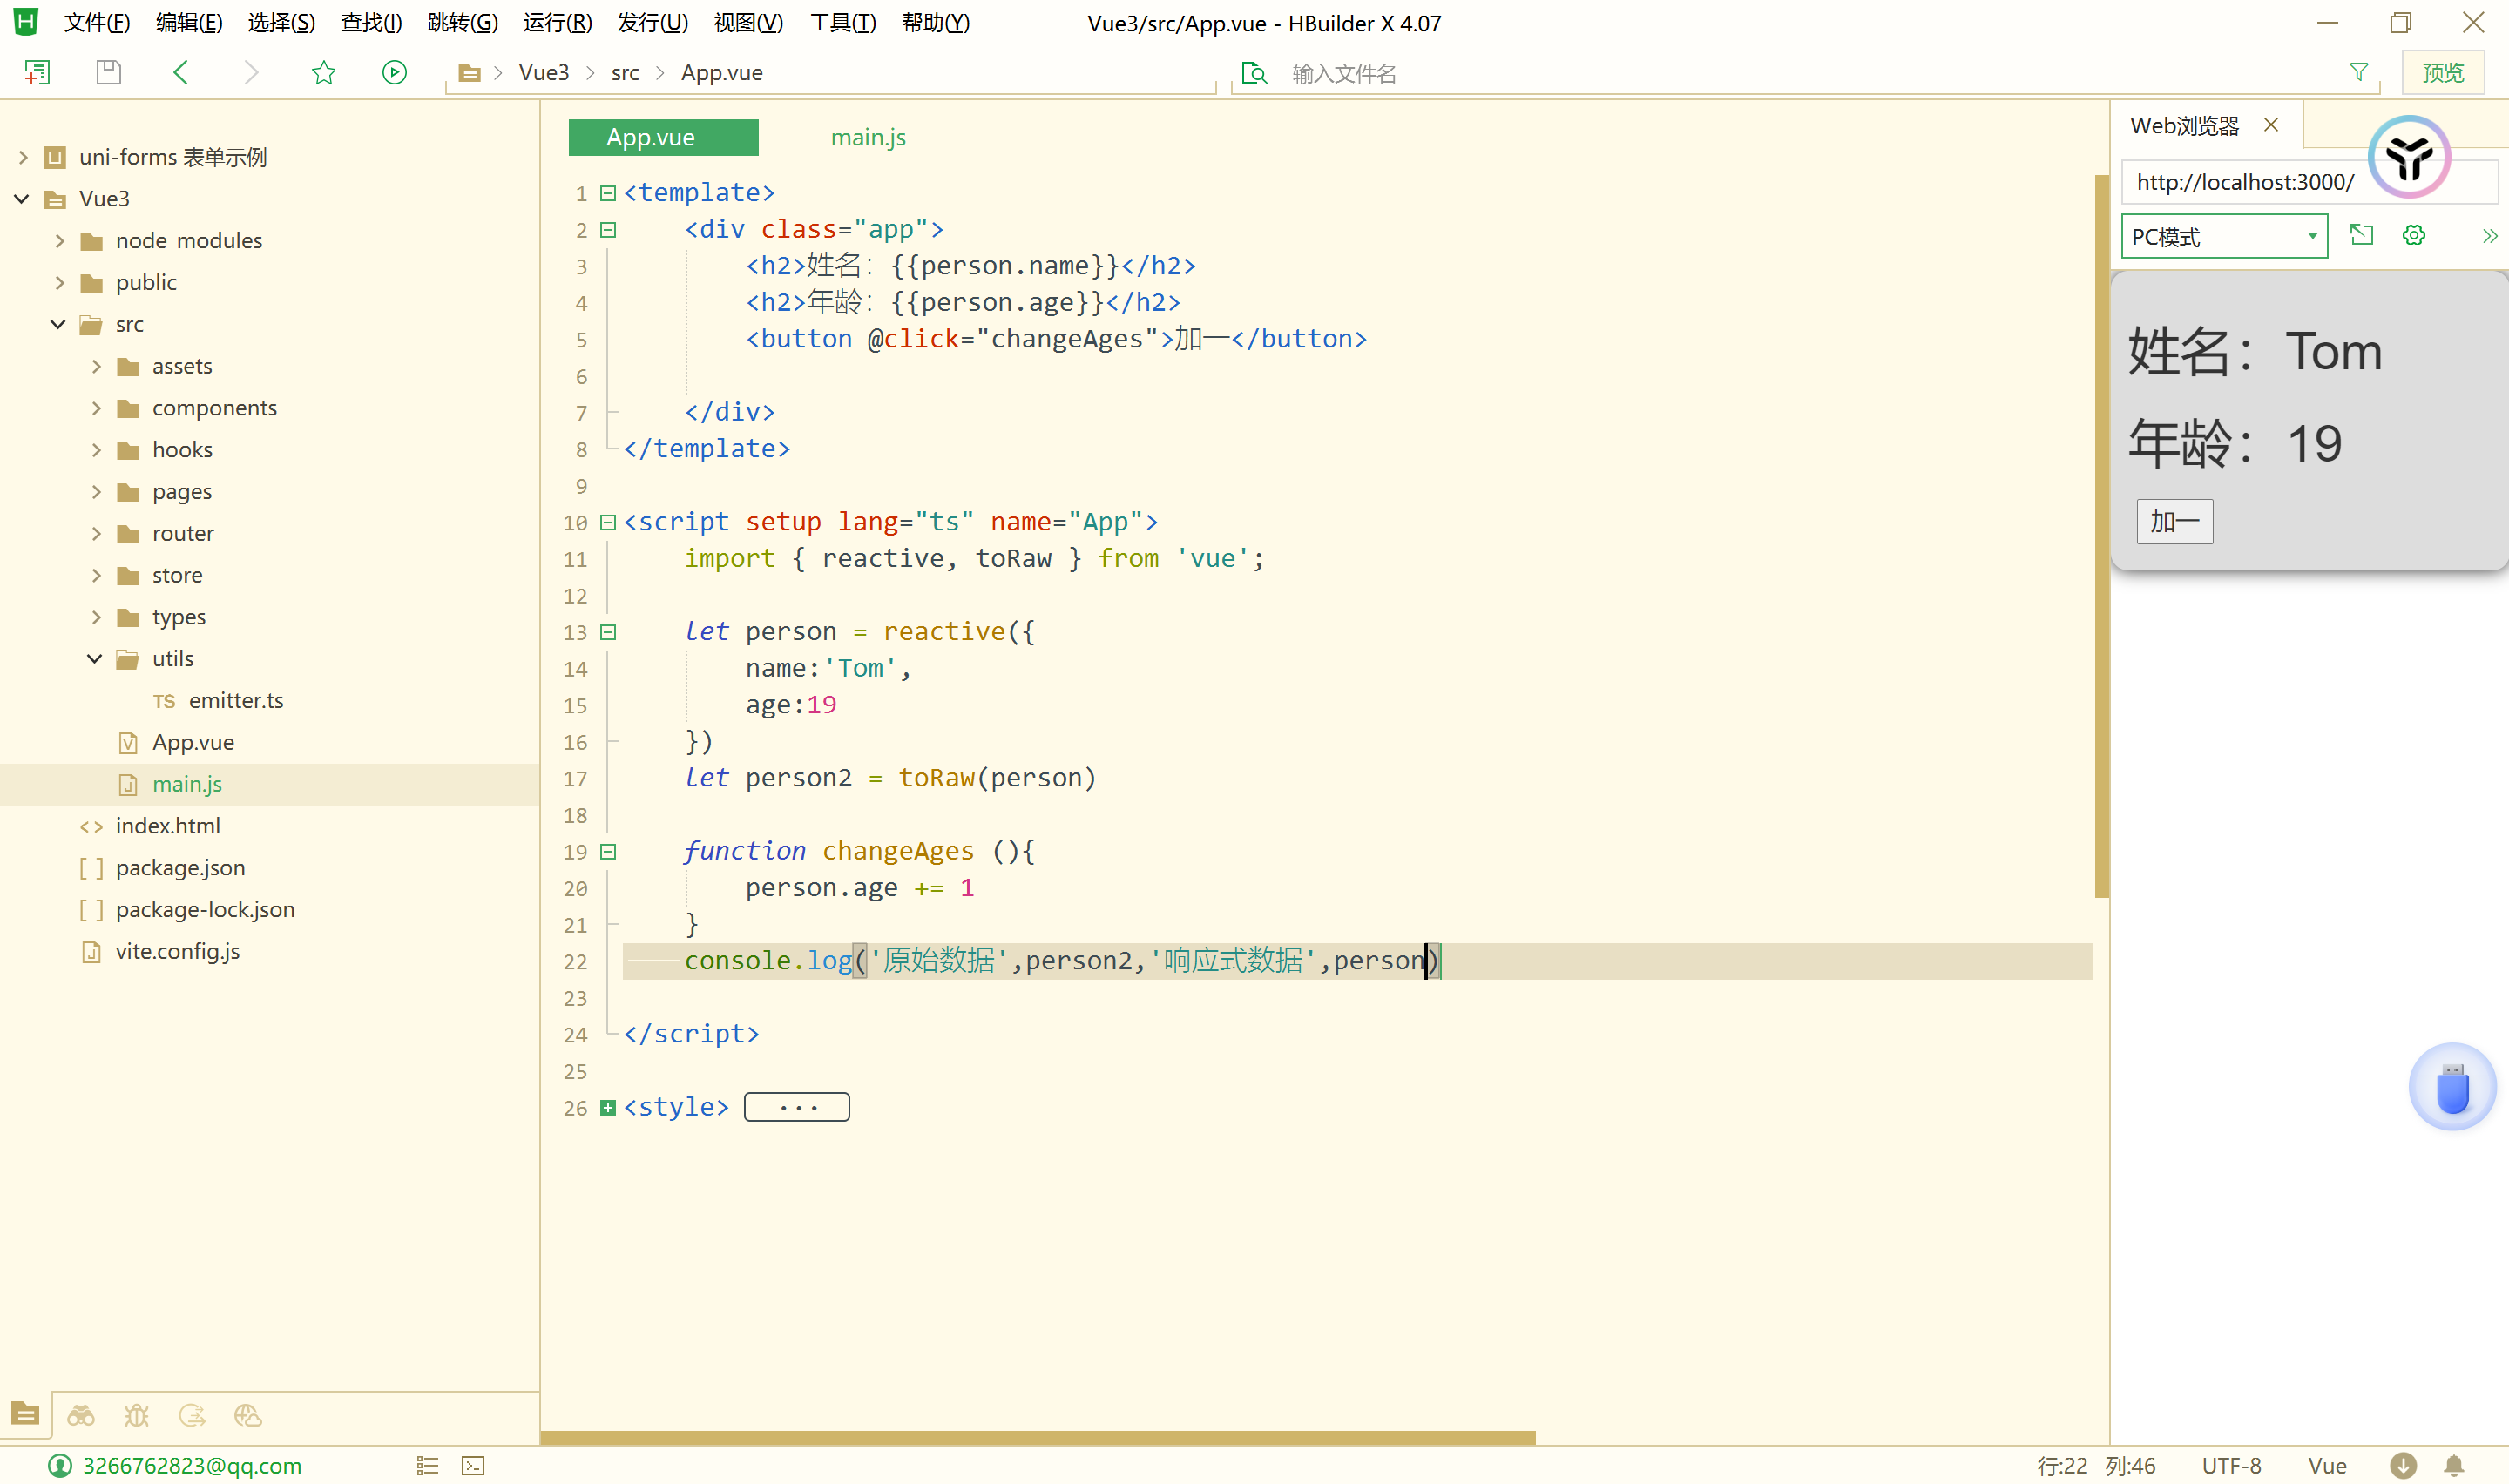Click the 加一 button in browser preview
This screenshot has width=2509, height=1484.
pos(2174,521)
